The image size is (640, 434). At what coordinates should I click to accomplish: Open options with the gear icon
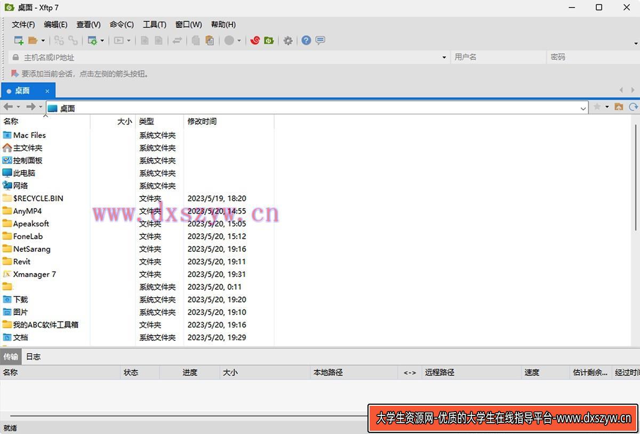click(x=288, y=40)
